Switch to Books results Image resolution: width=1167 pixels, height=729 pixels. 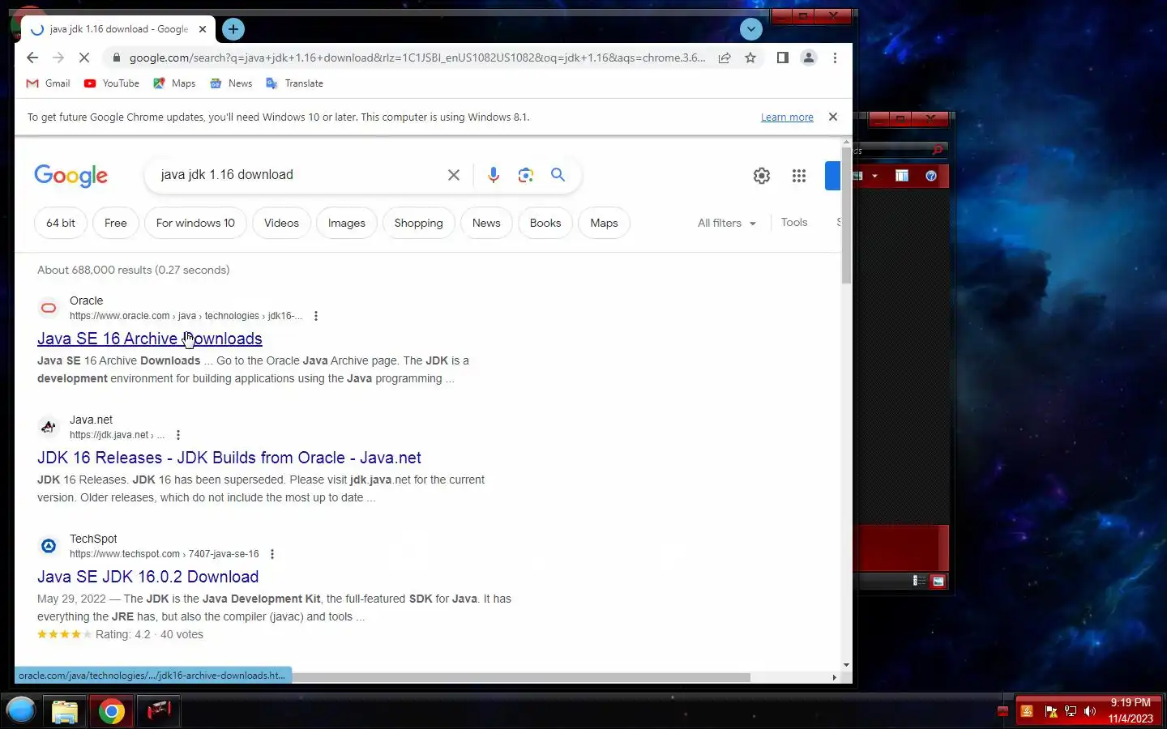click(545, 223)
